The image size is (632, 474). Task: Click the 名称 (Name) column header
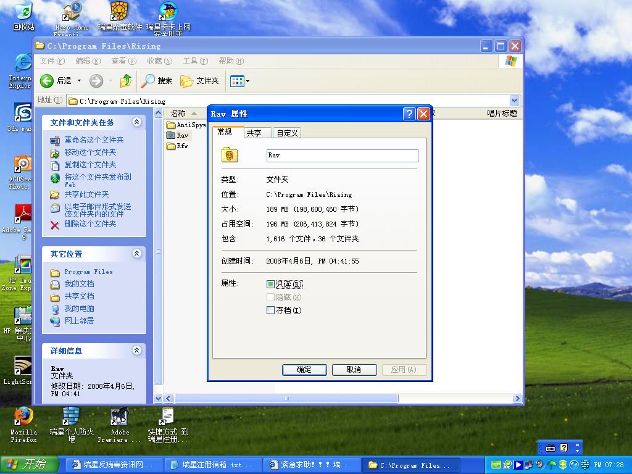(185, 114)
